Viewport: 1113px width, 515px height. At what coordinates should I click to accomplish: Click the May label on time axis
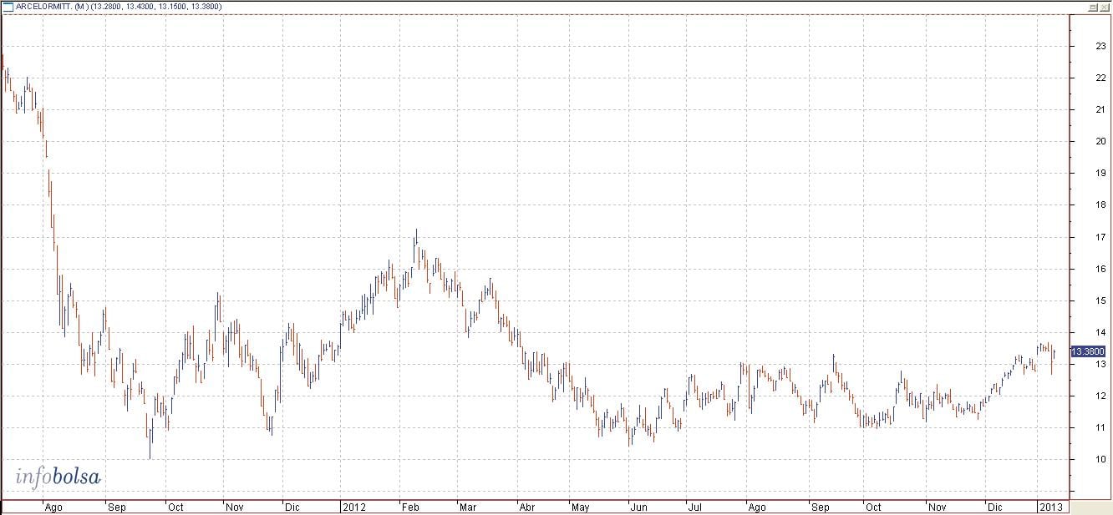tap(581, 507)
